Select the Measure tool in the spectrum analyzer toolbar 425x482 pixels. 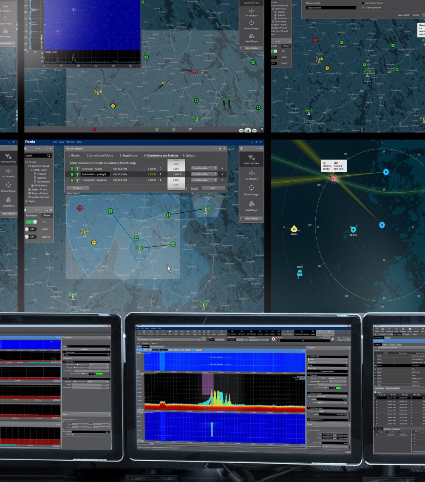[163, 332]
